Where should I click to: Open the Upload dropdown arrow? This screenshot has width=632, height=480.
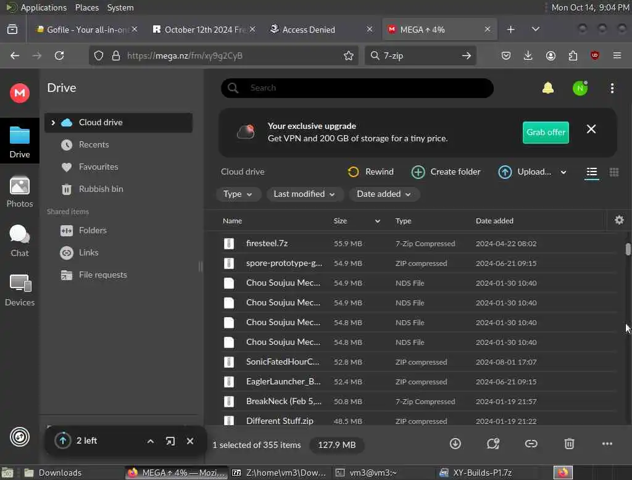tap(563, 173)
